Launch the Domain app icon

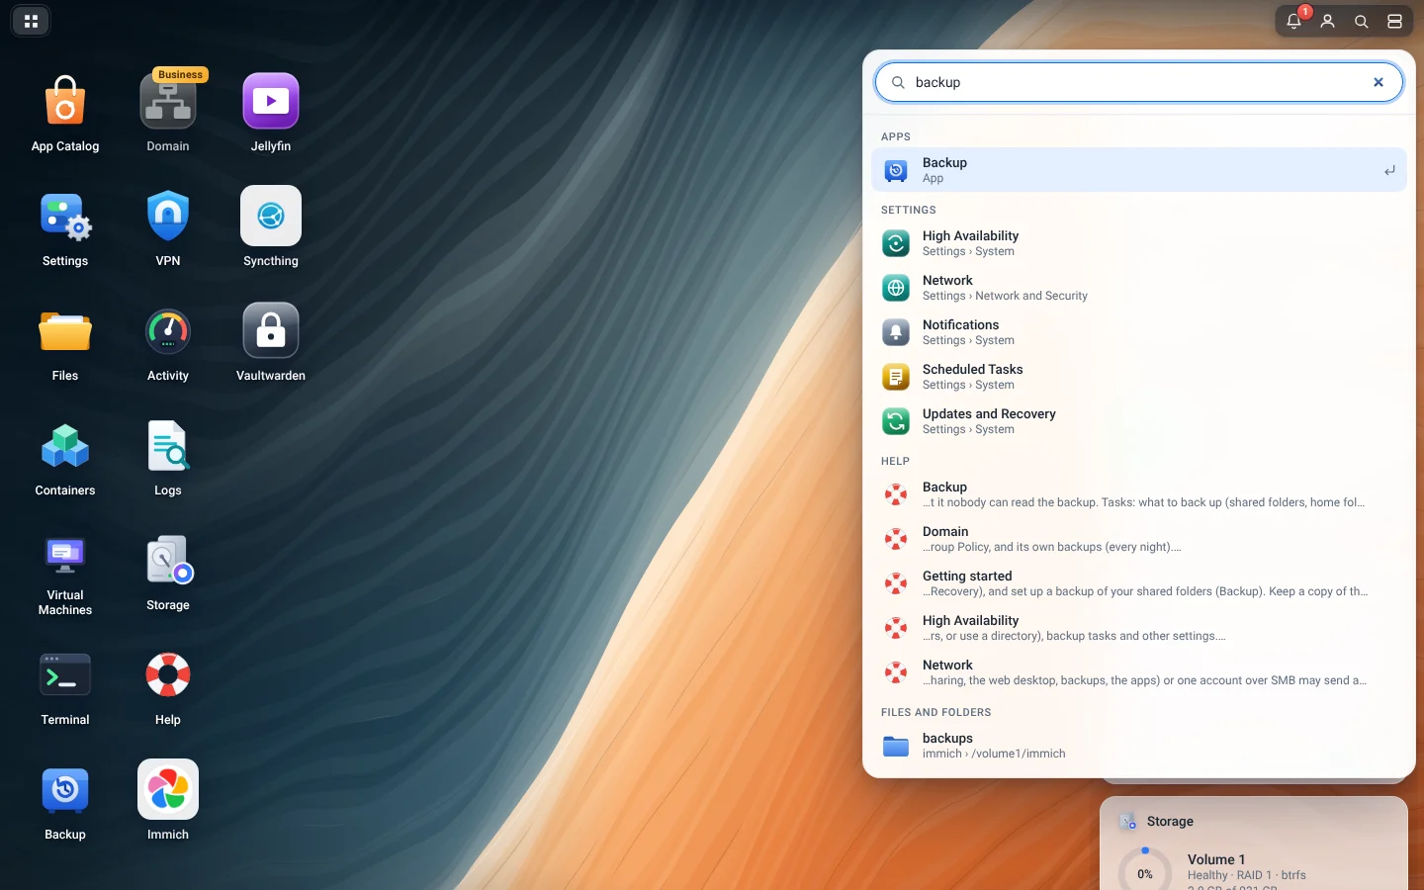tap(168, 102)
